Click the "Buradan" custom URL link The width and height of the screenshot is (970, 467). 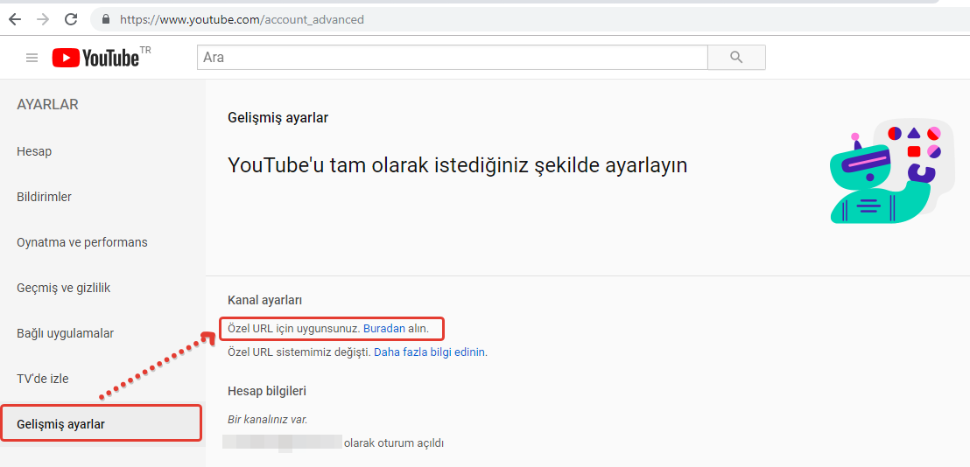click(384, 329)
